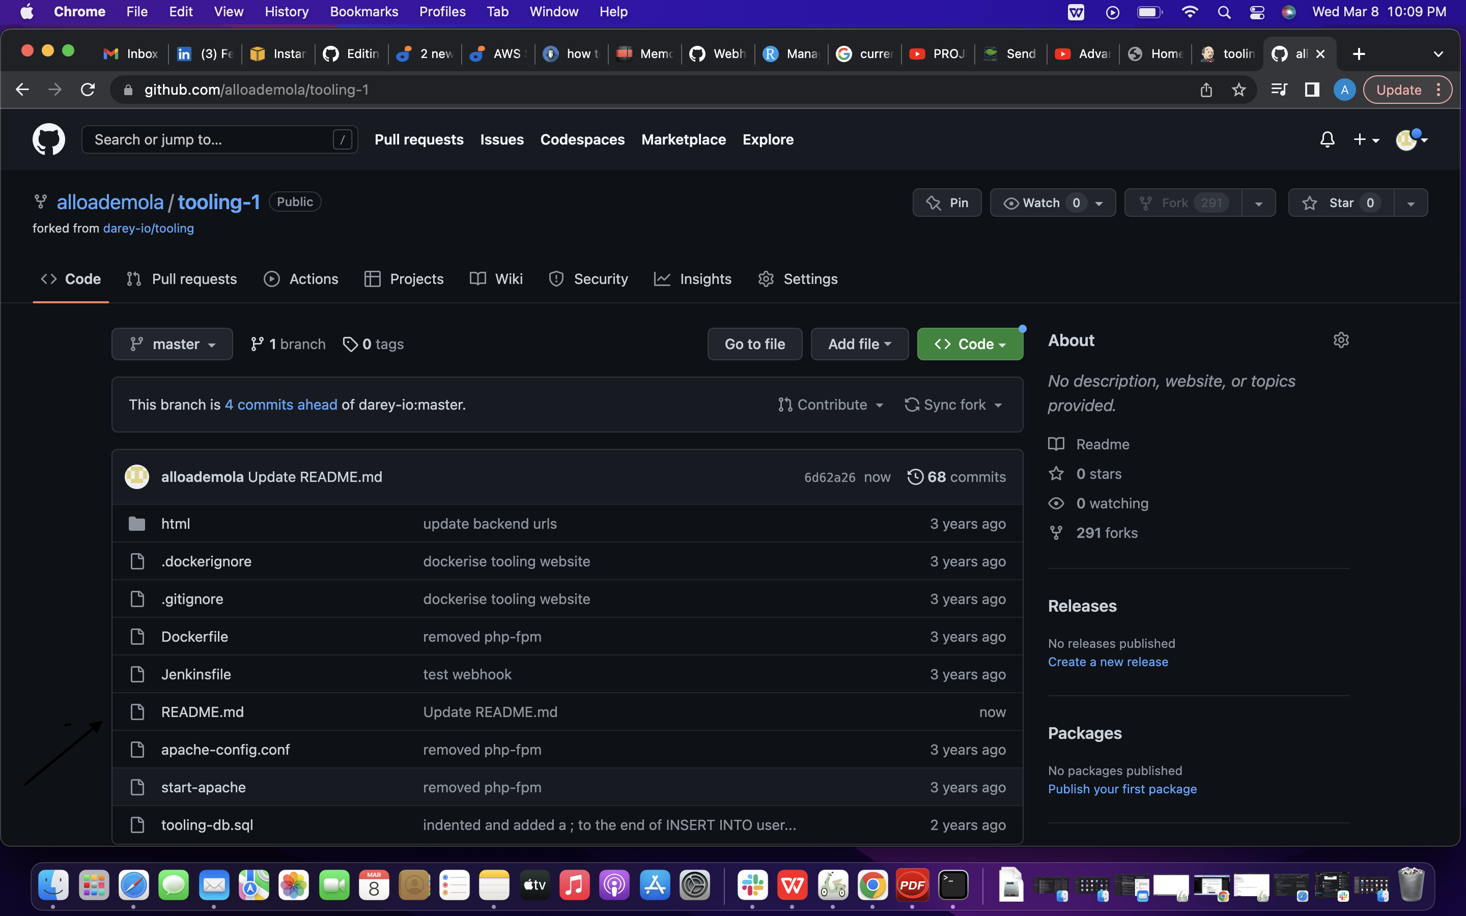This screenshot has width=1466, height=916.
Task: Open the Wiki book icon
Action: (478, 279)
